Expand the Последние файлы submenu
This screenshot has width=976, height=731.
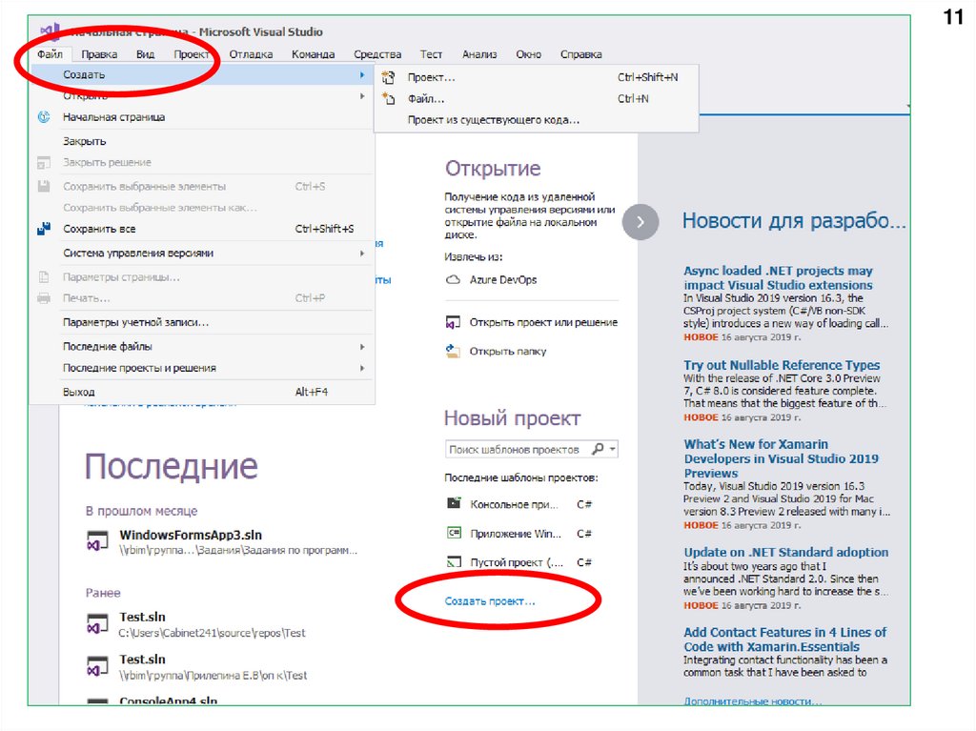click(202, 346)
